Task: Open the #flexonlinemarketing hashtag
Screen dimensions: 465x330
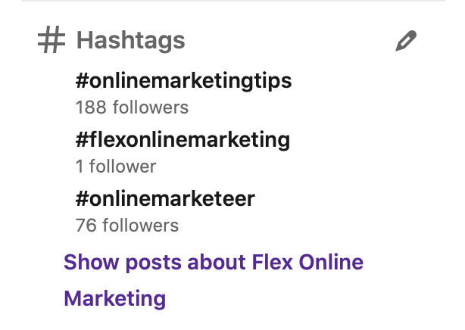Action: (x=183, y=140)
